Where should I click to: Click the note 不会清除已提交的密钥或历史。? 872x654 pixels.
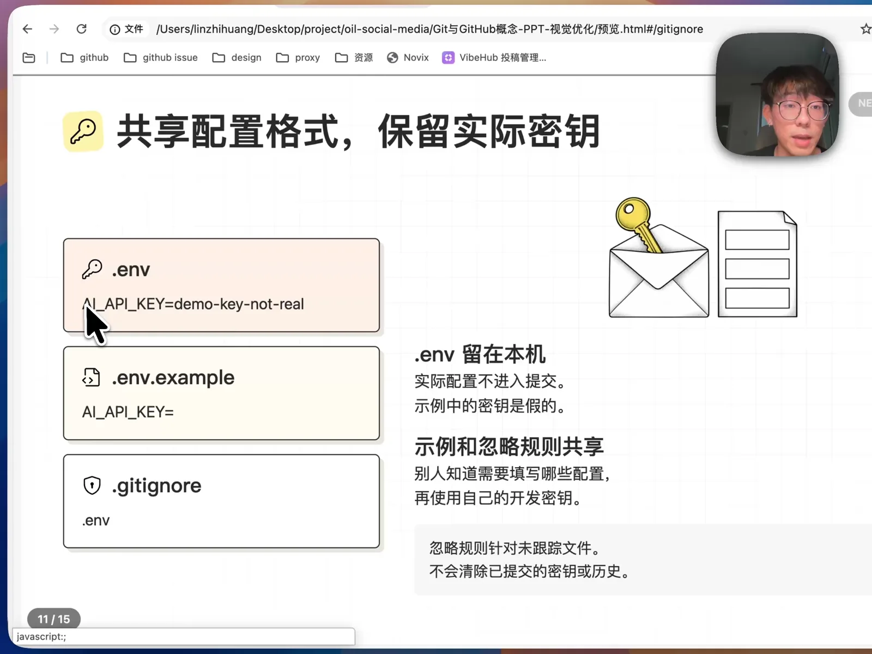pos(530,571)
